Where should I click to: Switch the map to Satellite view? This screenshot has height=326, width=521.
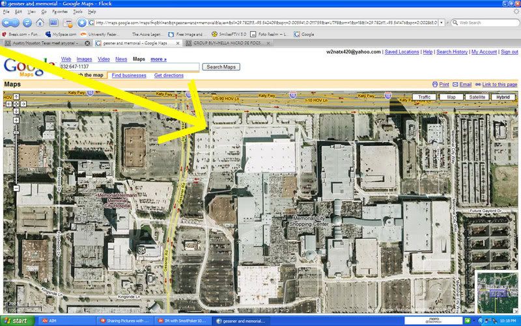[476, 97]
